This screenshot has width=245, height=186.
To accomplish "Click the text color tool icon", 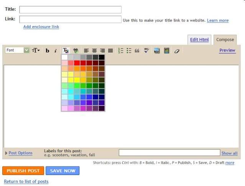I will (66, 50).
